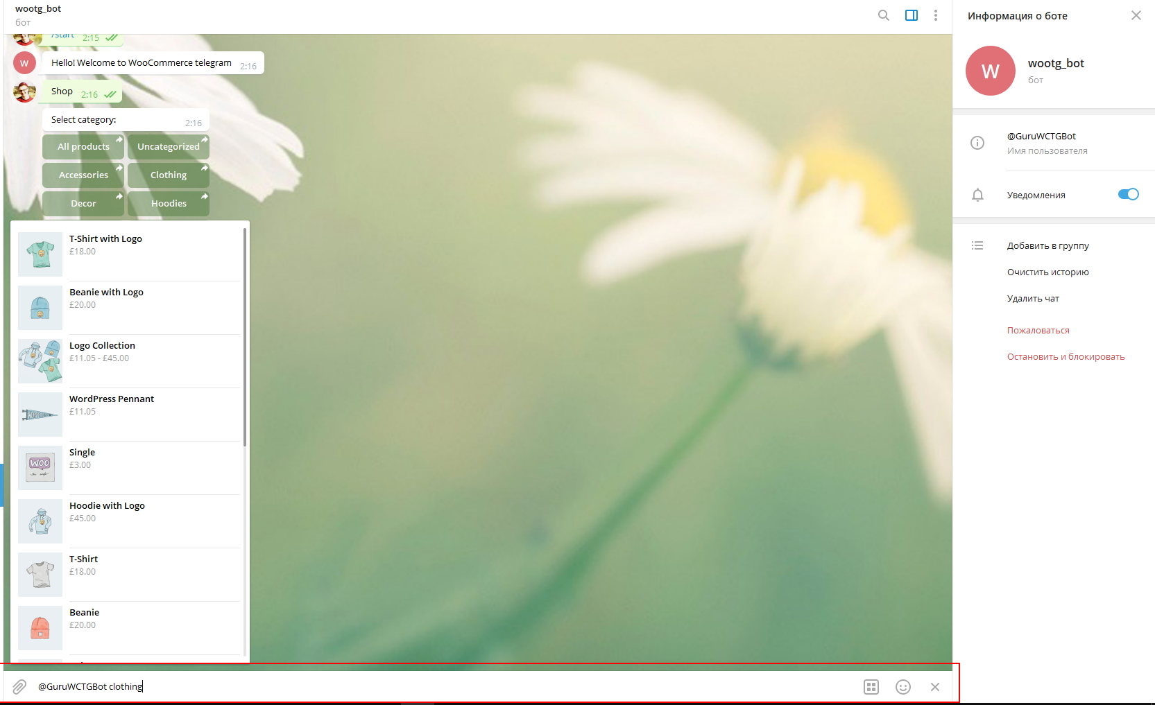Viewport: 1155px width, 705px height.
Task: Clear the inline query with X
Action: (x=935, y=687)
